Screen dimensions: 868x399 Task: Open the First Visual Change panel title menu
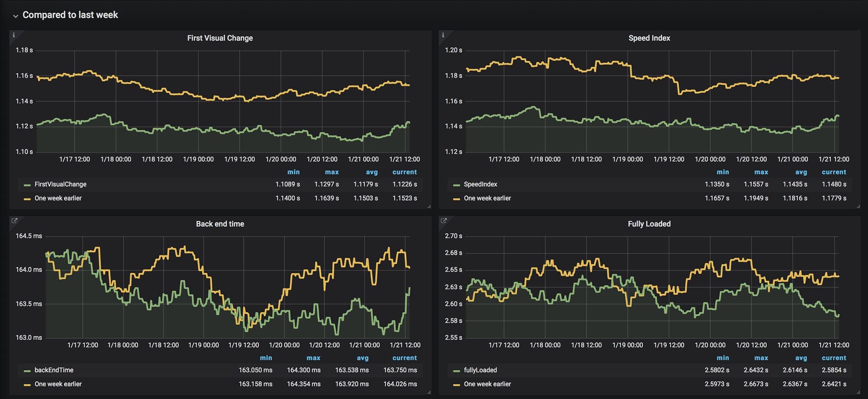220,38
